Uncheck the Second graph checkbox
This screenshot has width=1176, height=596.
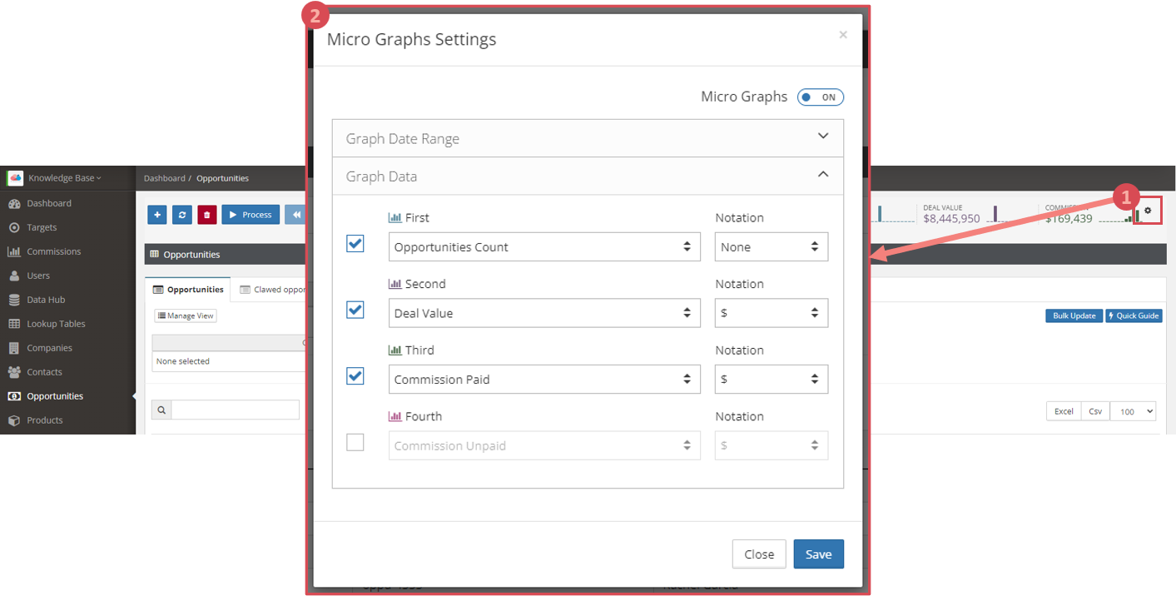(355, 310)
